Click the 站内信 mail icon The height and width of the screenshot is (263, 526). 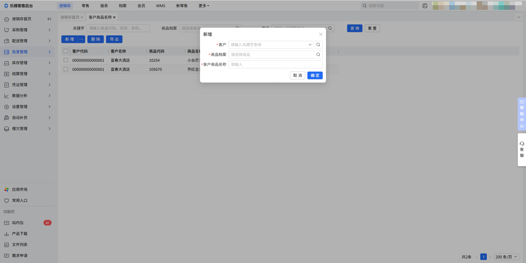tap(7, 223)
